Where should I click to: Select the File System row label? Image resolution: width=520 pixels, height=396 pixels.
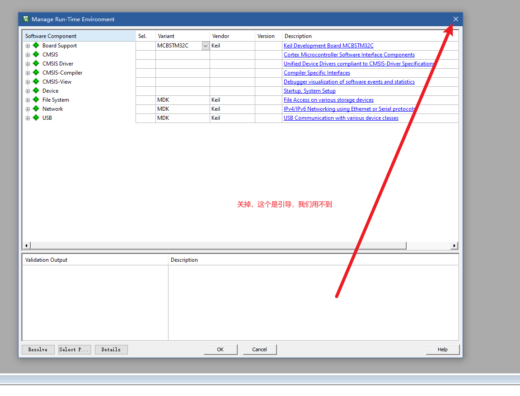point(56,100)
